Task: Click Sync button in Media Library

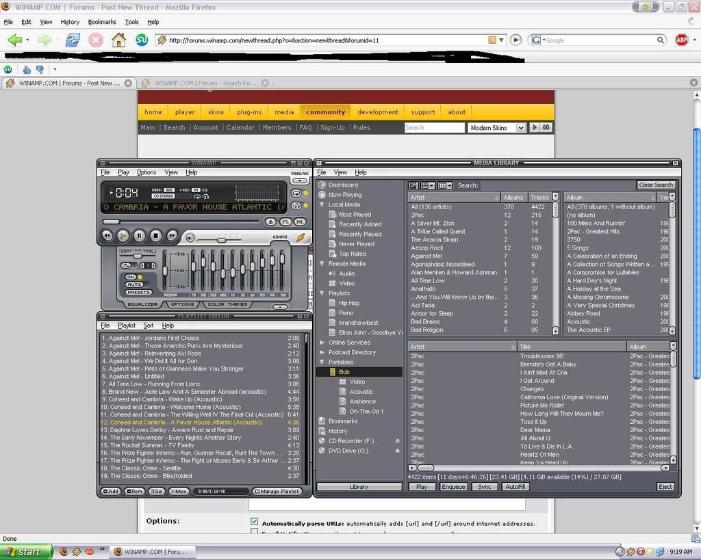Action: (485, 487)
